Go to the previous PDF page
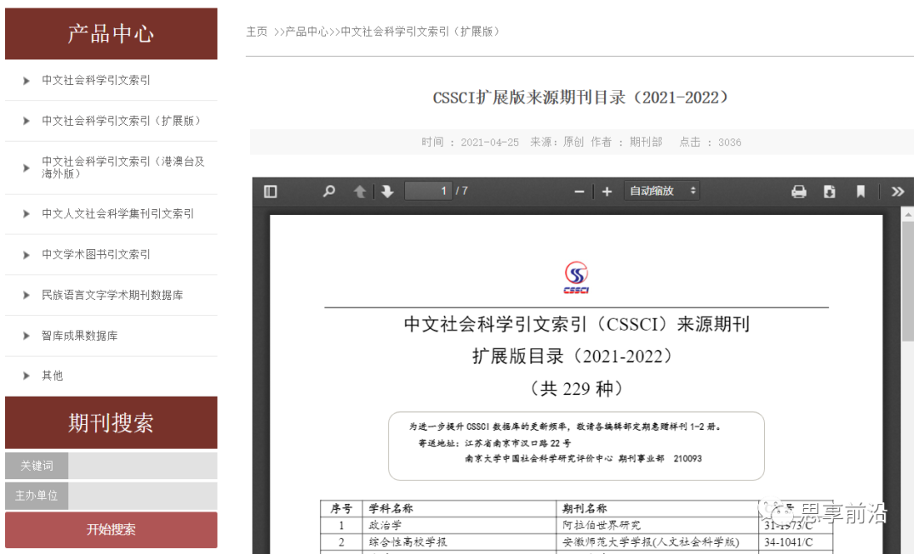 point(360,191)
